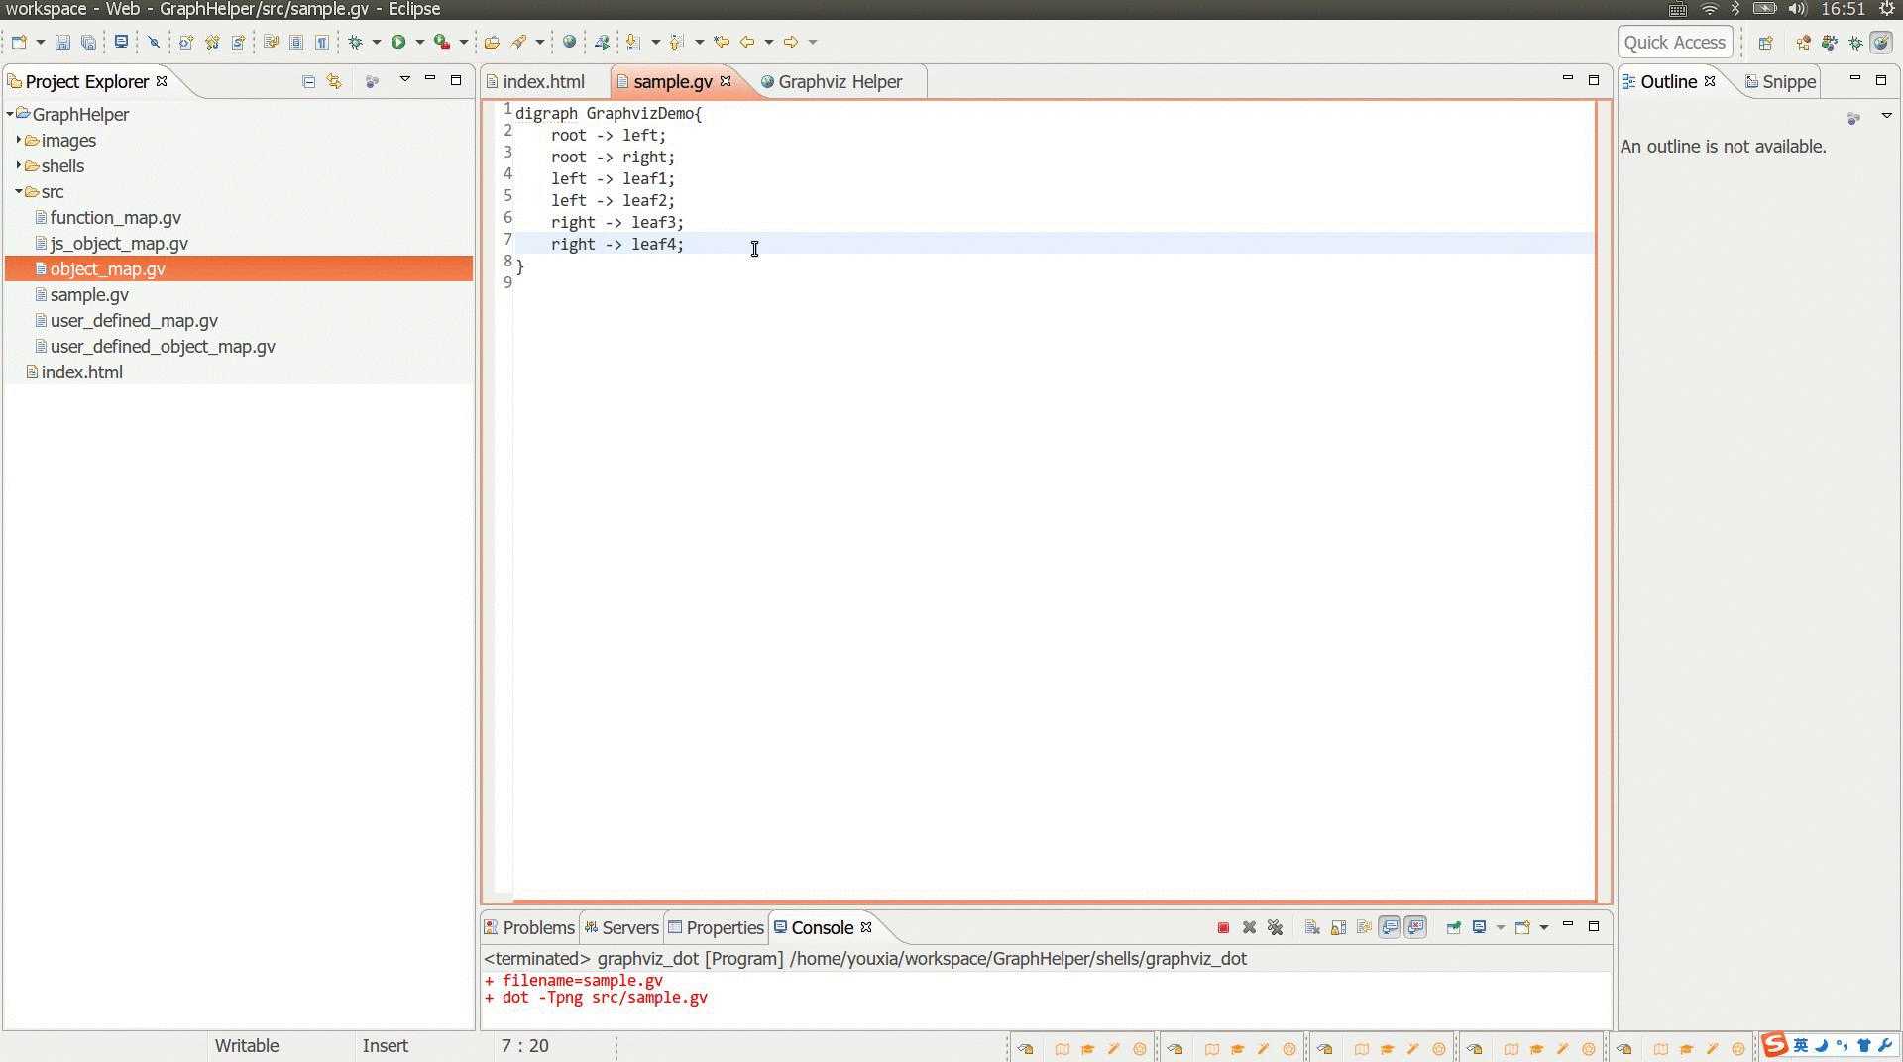Select user_defined_map.gv file
Viewport: 1903px width, 1062px height.
point(134,320)
